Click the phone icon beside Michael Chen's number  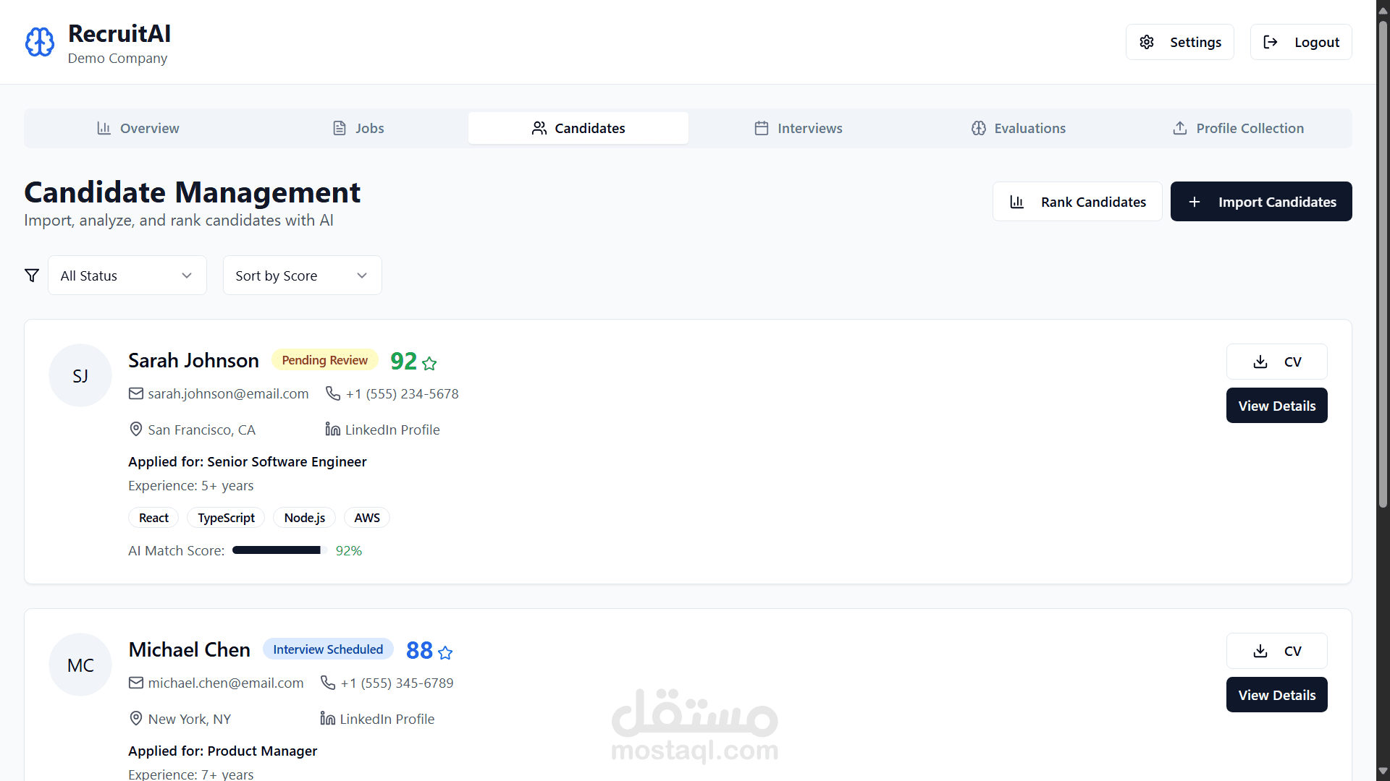tap(328, 683)
